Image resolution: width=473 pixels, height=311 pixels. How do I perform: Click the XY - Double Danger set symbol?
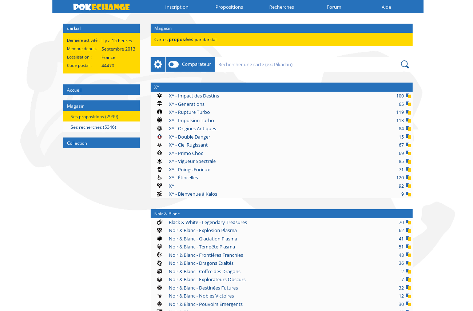pos(159,137)
